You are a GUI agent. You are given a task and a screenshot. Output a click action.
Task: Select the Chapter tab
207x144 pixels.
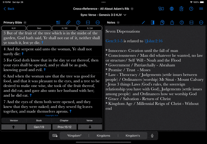(64, 120)
